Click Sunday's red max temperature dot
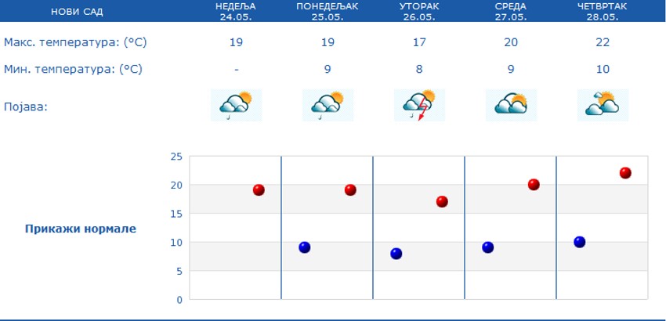 (x=259, y=189)
